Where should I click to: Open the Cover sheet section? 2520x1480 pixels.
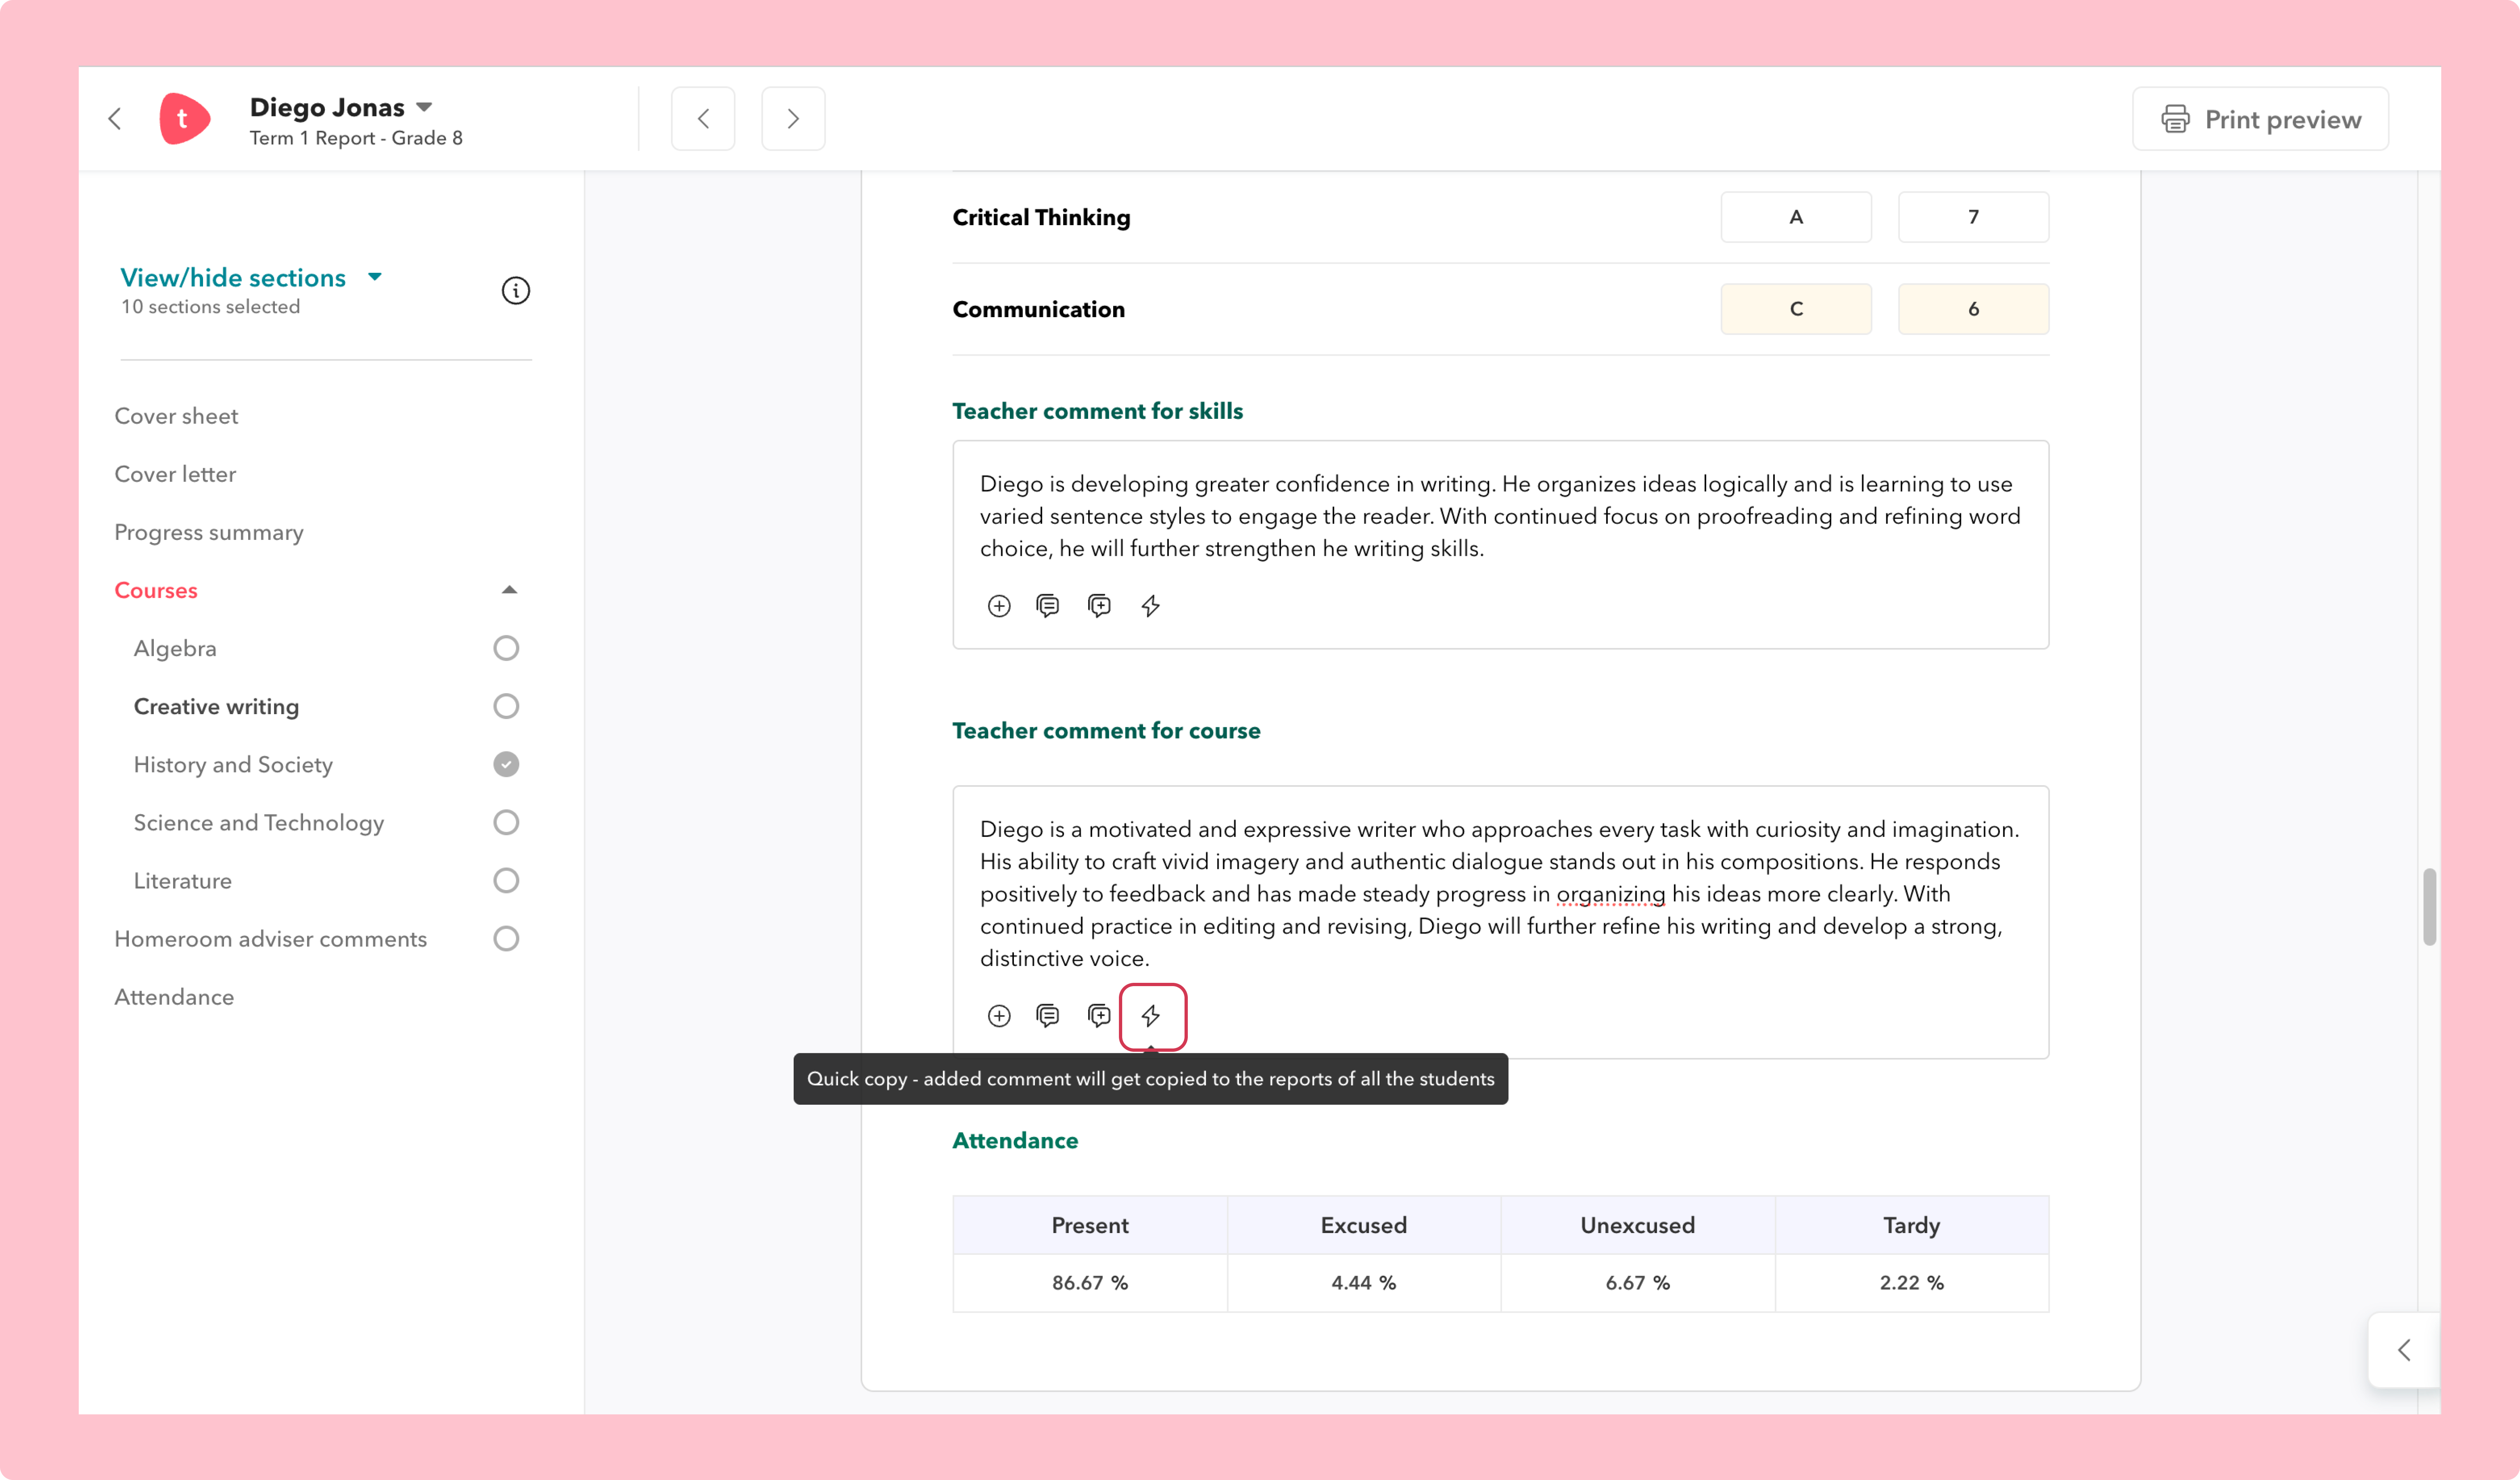click(x=176, y=416)
